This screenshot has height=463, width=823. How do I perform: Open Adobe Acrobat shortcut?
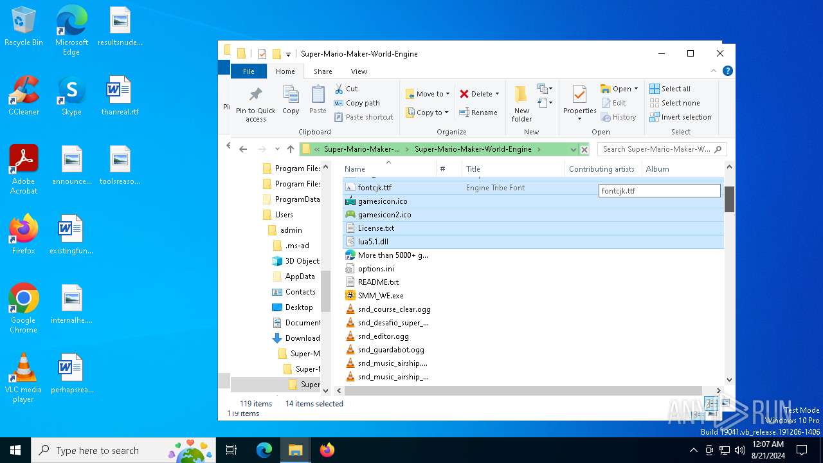(x=24, y=169)
